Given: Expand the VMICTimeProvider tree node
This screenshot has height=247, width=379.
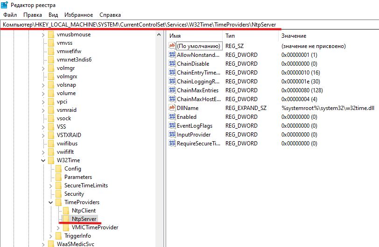Looking at the screenshot, I should (x=58, y=227).
